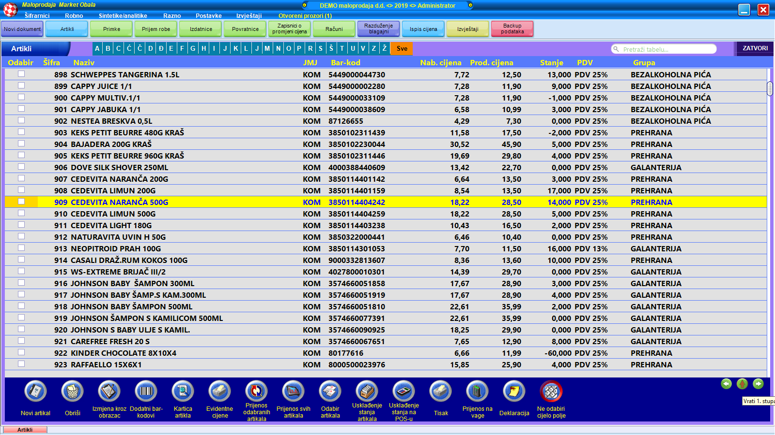
Task: Open Kartica artikla icon
Action: click(x=183, y=391)
